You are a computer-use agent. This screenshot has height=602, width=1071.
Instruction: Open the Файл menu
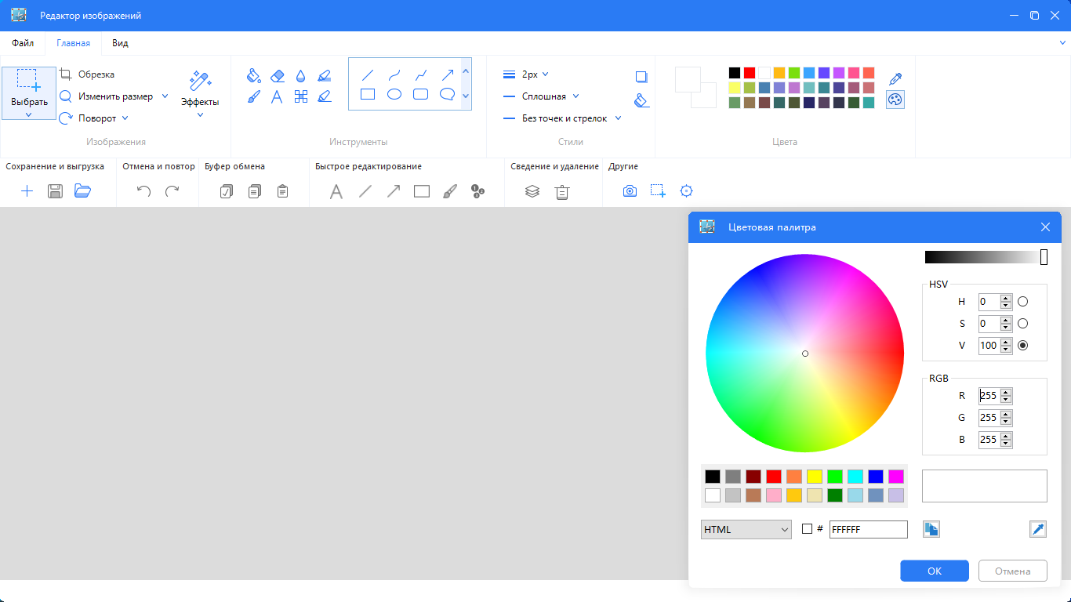23,43
